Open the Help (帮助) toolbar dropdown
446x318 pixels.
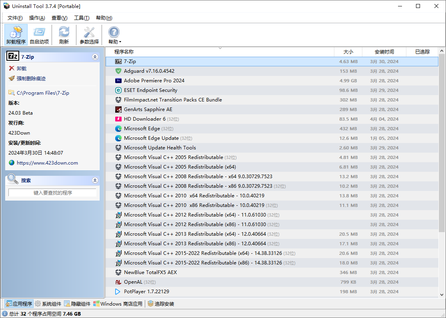(114, 35)
